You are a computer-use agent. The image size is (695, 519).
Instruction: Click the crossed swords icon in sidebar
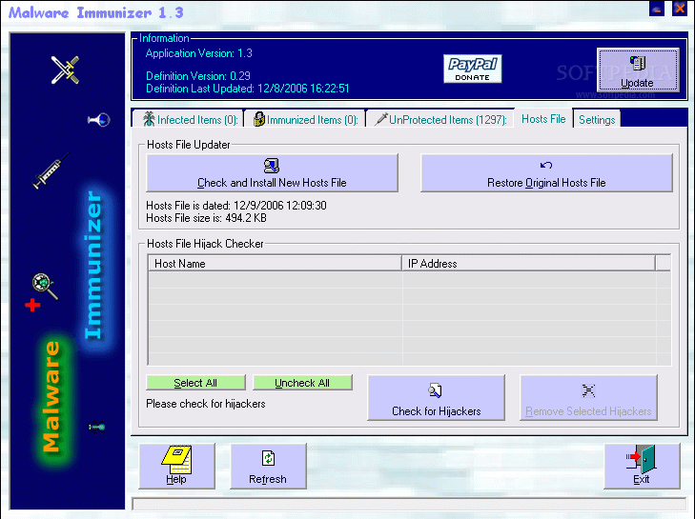(x=65, y=70)
